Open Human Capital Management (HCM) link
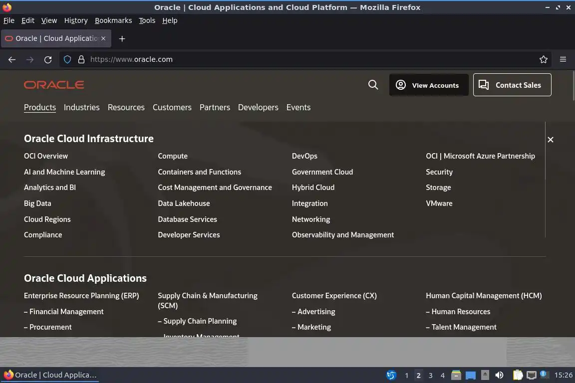Image resolution: width=575 pixels, height=383 pixels. click(484, 296)
